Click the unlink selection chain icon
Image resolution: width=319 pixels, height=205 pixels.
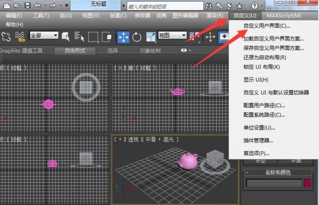tap(6, 36)
